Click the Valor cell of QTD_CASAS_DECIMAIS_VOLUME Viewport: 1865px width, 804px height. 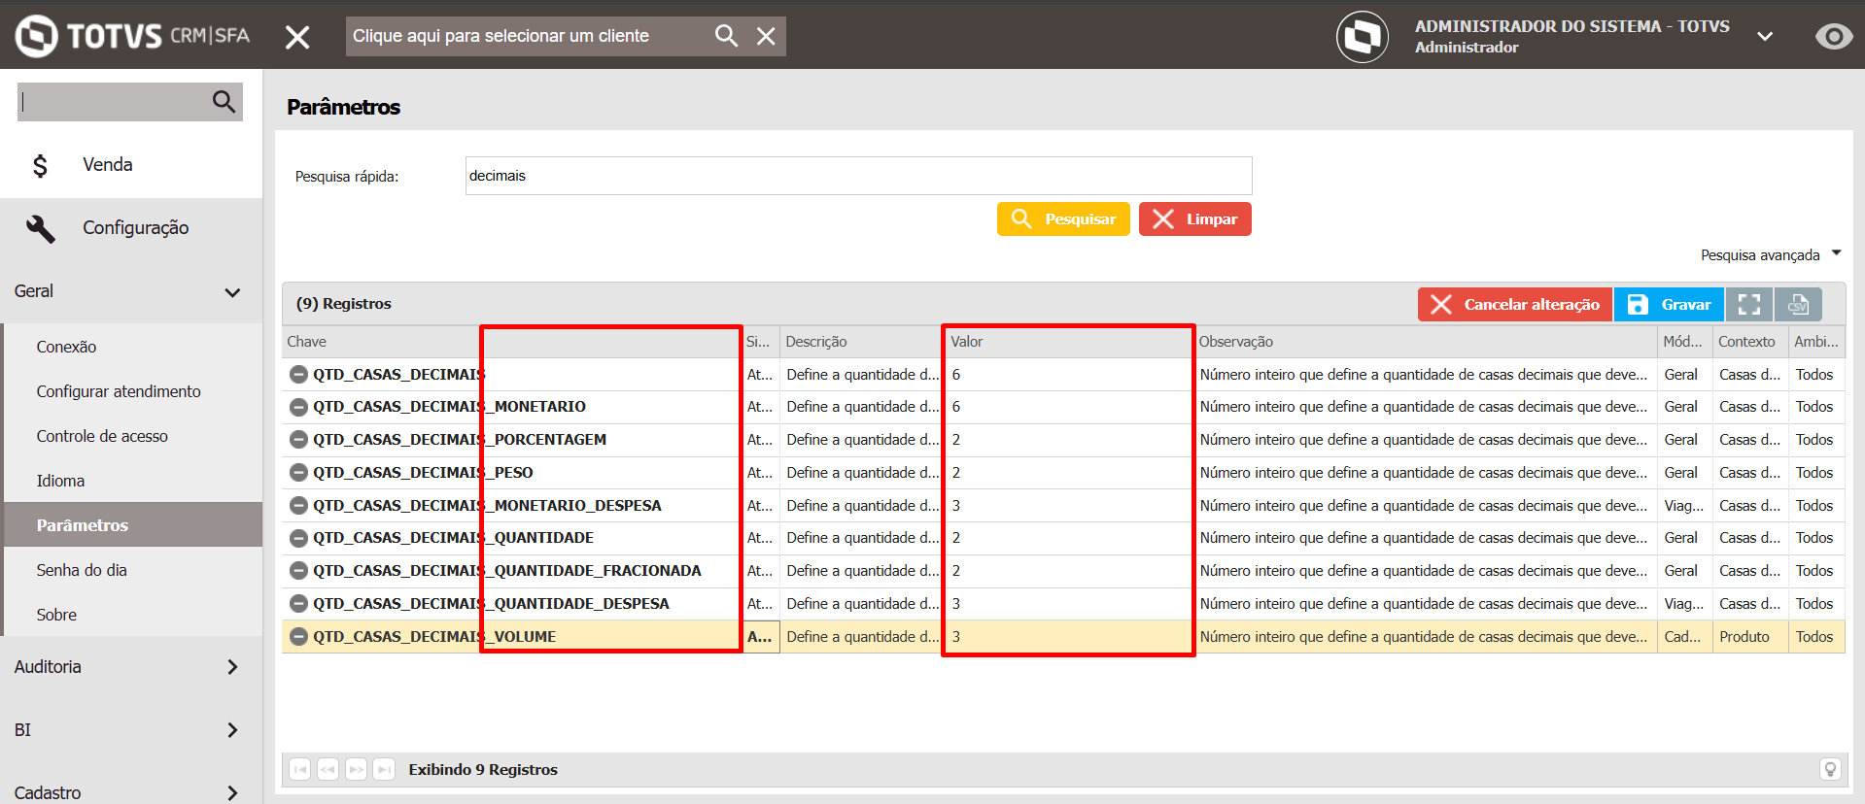click(x=1068, y=637)
